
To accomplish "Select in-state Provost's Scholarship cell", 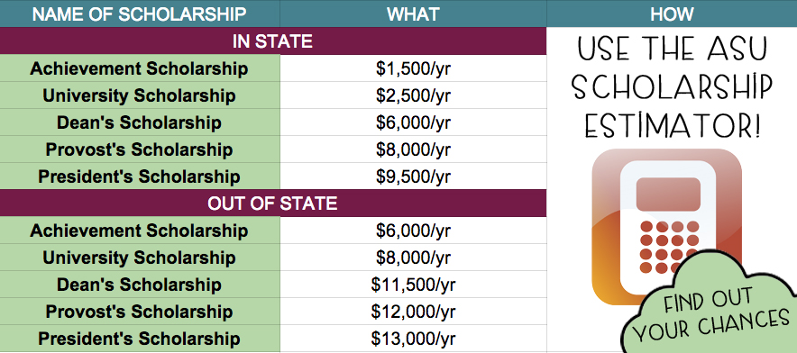I will (x=140, y=149).
